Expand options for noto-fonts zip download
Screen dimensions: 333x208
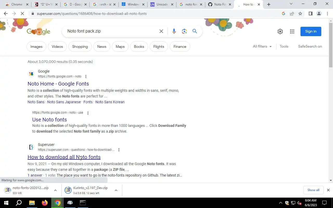[55, 190]
